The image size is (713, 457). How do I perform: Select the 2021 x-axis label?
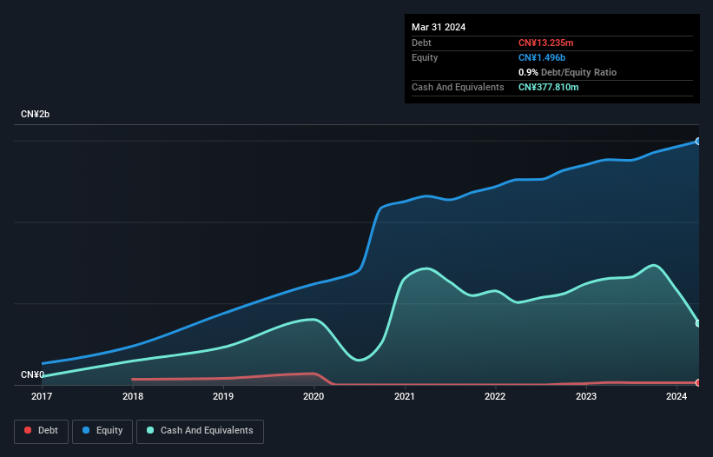click(x=404, y=397)
